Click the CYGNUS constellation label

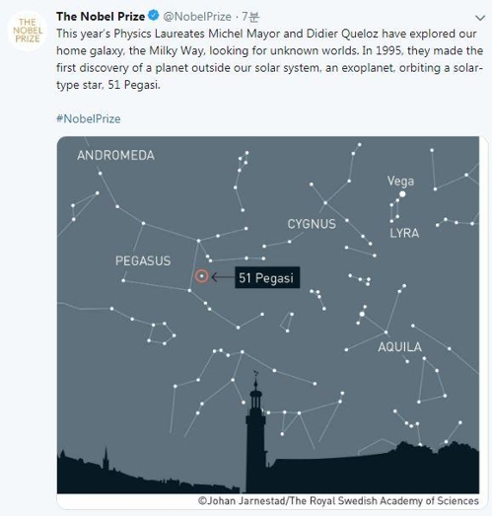pyautogui.click(x=312, y=224)
